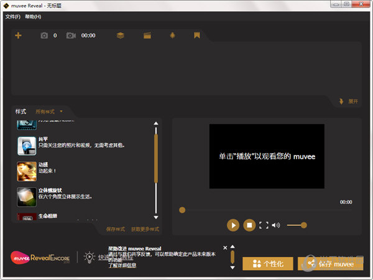Select the 生命相册 style thumbnail

point(27,217)
